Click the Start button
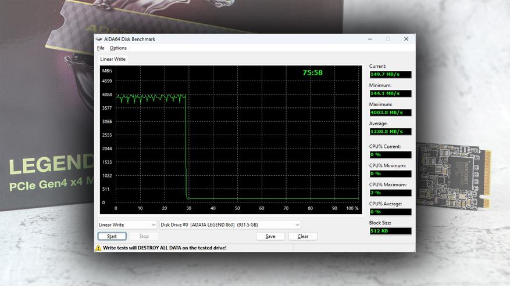The image size is (510, 286). (112, 236)
